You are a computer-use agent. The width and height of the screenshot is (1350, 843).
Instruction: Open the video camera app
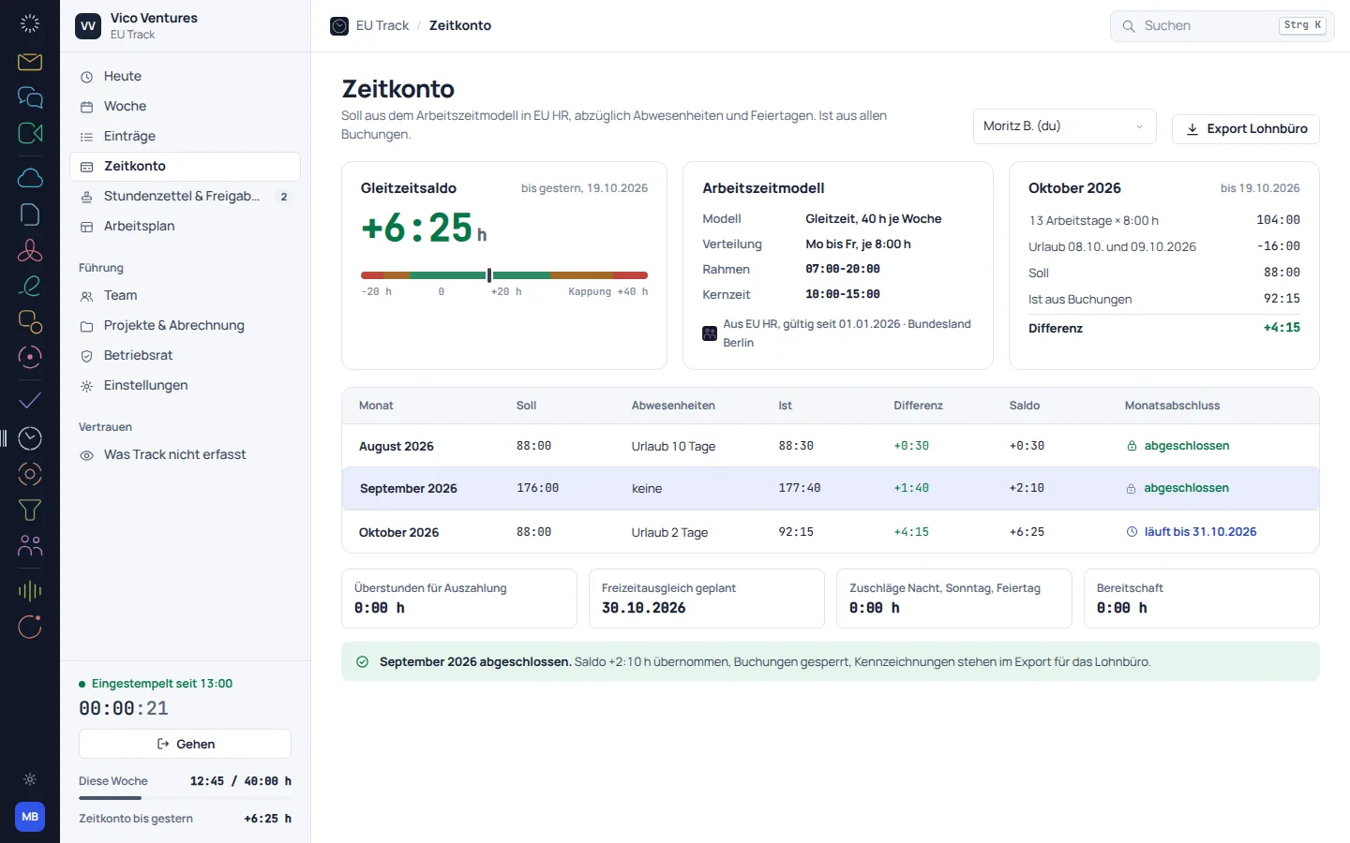point(30,133)
